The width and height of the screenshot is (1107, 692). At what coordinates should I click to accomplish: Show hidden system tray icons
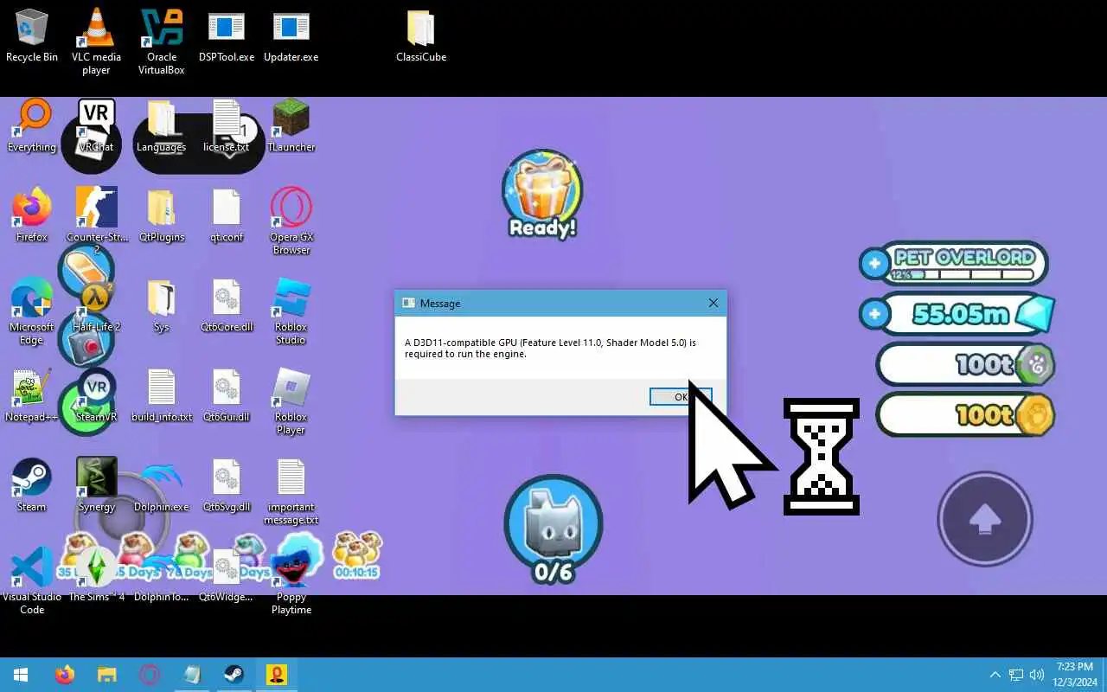tap(995, 675)
